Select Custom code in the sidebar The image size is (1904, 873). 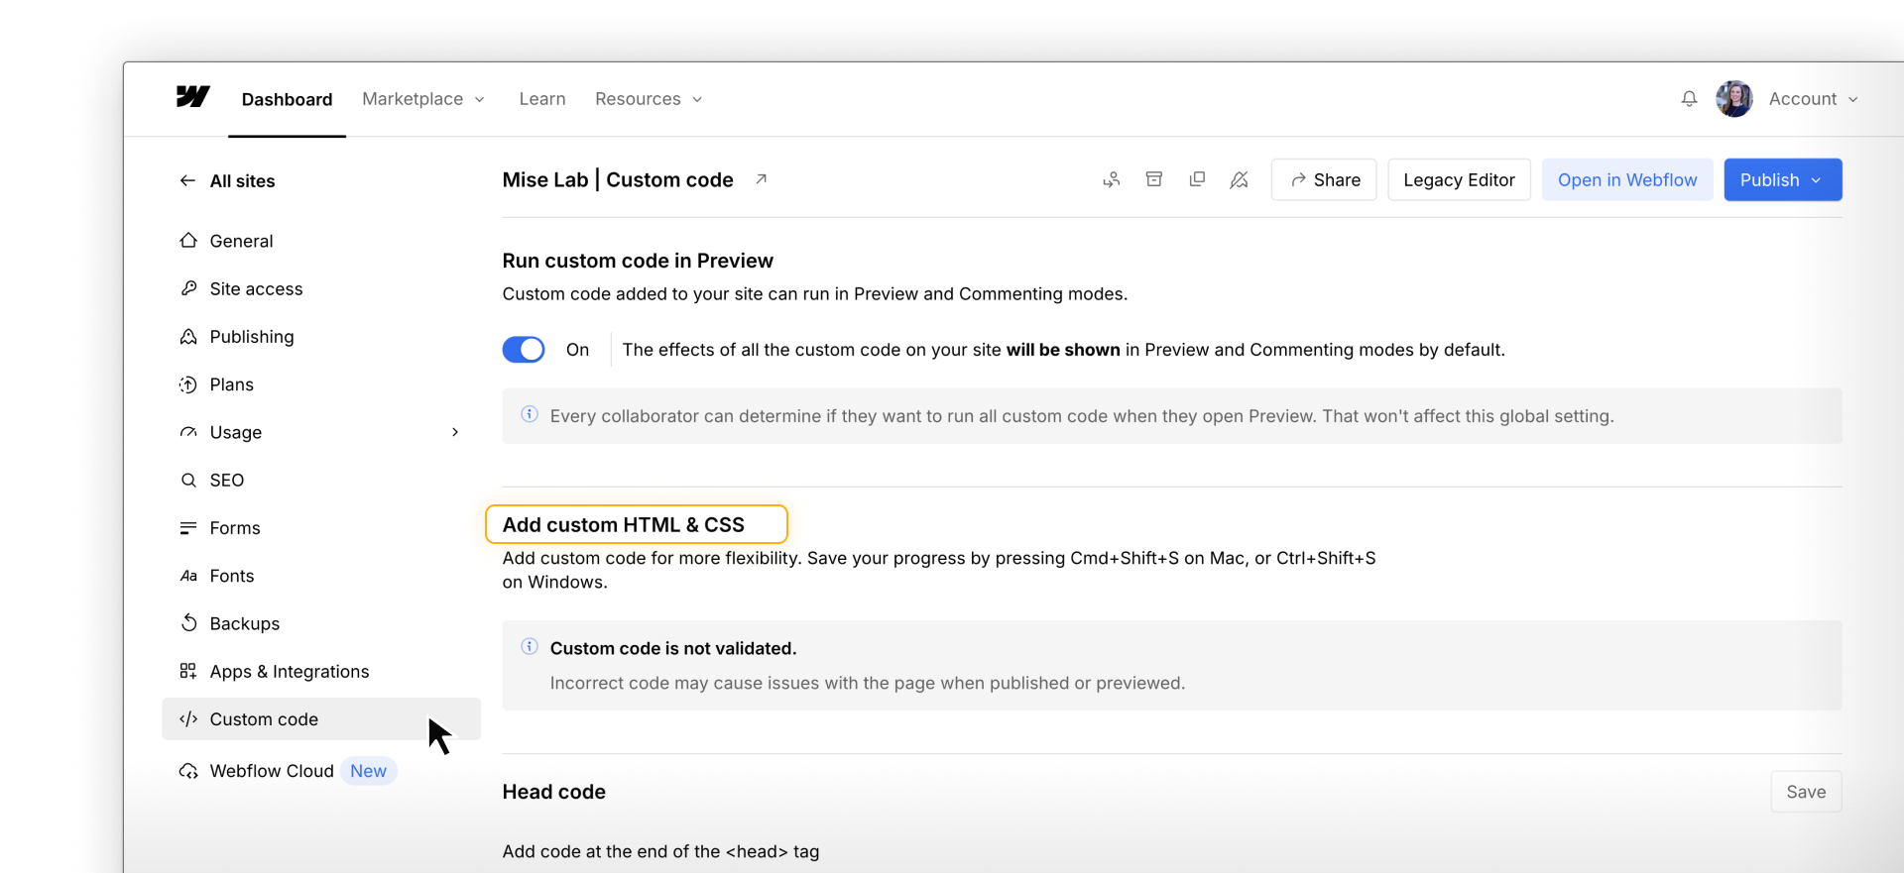(321, 719)
